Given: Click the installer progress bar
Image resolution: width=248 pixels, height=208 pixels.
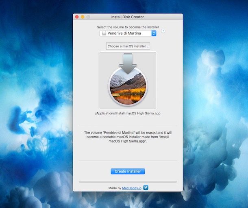Looking at the screenshot, I should (x=128, y=182).
